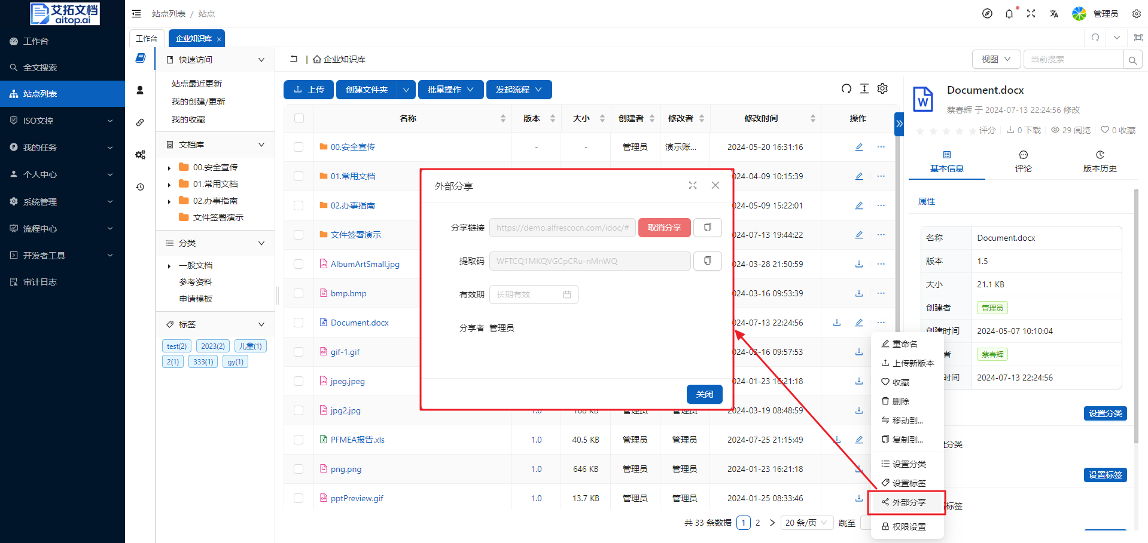Toggle fullscreen mode icon in header
Image resolution: width=1148 pixels, height=543 pixels.
(1031, 14)
